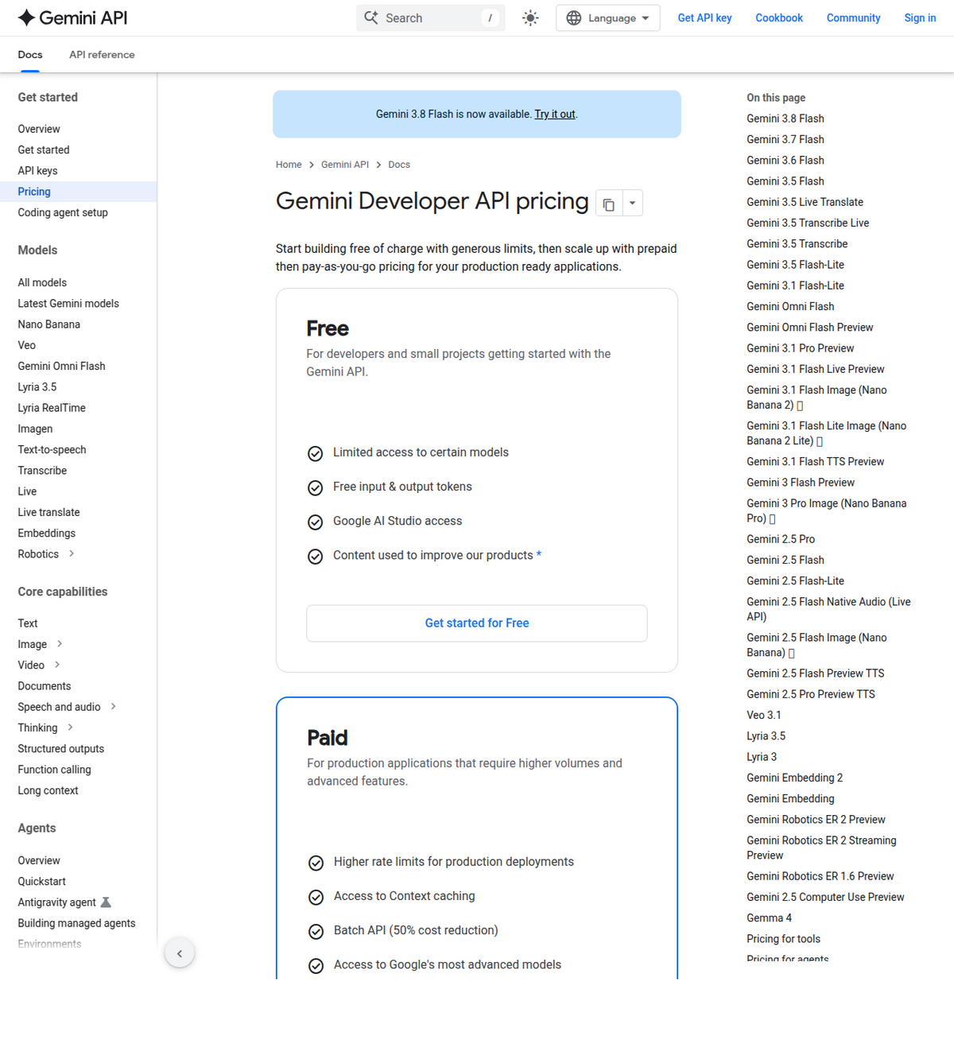The height and width of the screenshot is (1044, 954).
Task: Jump to Gemini 2.5 Computer Use Preview
Action: [825, 897]
